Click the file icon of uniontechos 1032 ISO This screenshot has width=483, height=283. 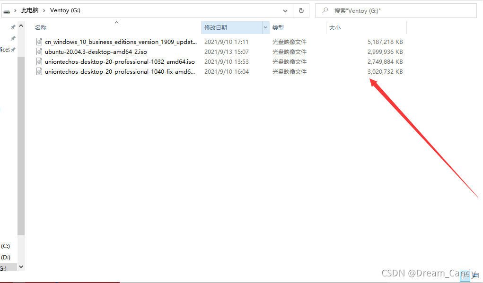[40, 61]
